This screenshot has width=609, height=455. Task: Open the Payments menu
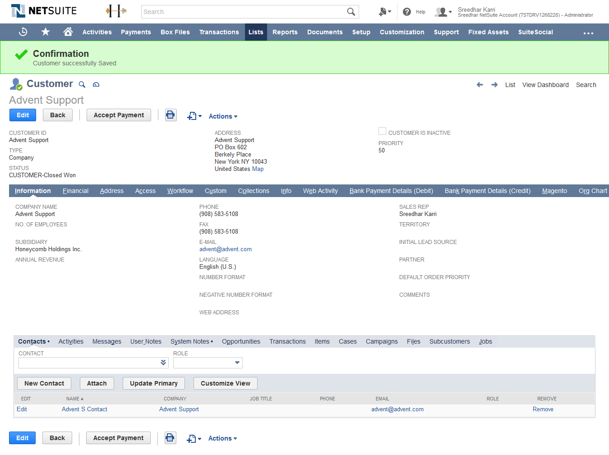click(136, 32)
